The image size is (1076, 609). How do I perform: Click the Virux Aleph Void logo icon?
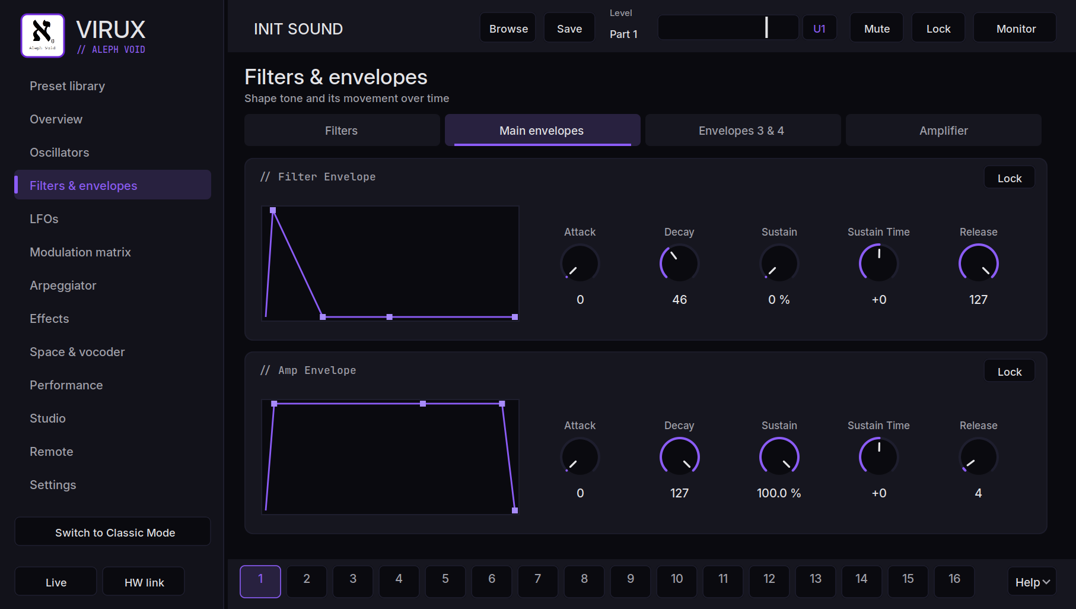43,36
